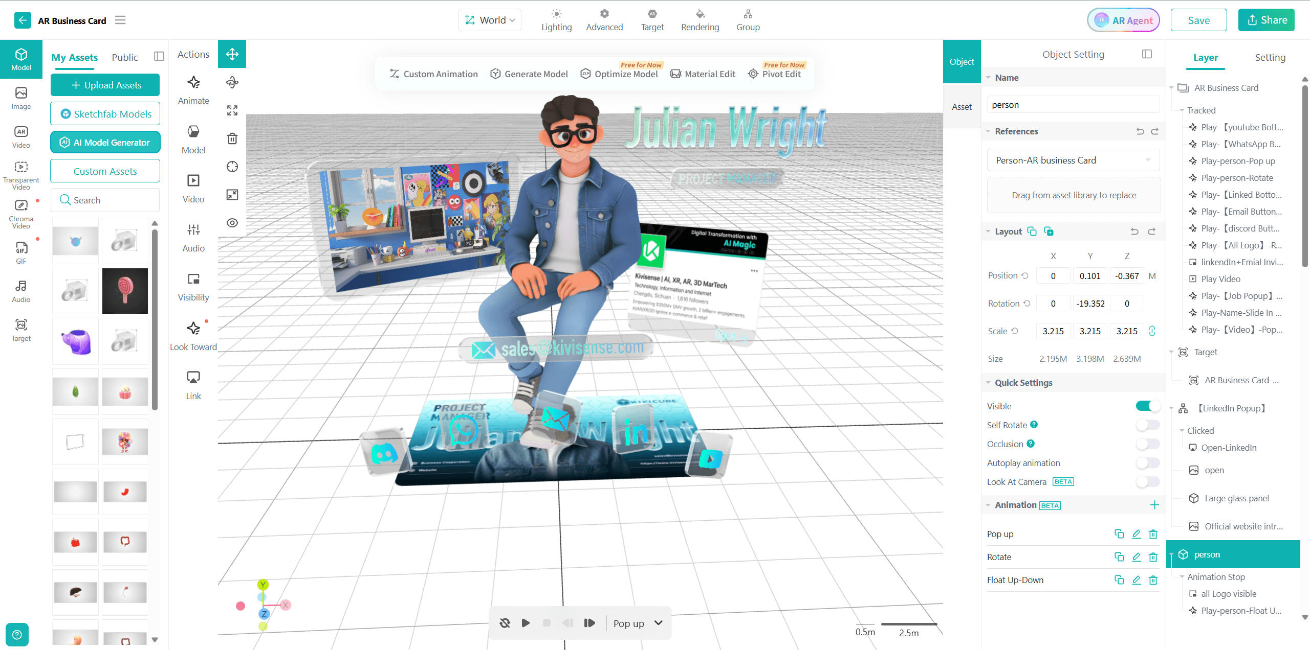The width and height of the screenshot is (1310, 650).
Task: Open Sketchfab Models
Action: point(105,113)
